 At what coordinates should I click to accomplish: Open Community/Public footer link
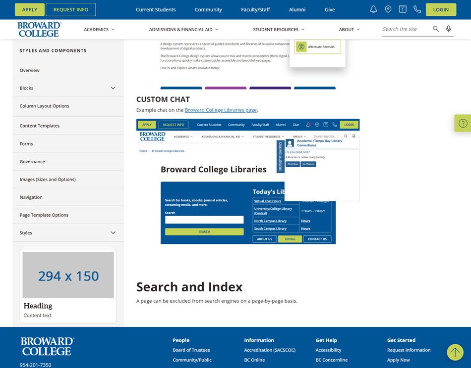coord(192,360)
